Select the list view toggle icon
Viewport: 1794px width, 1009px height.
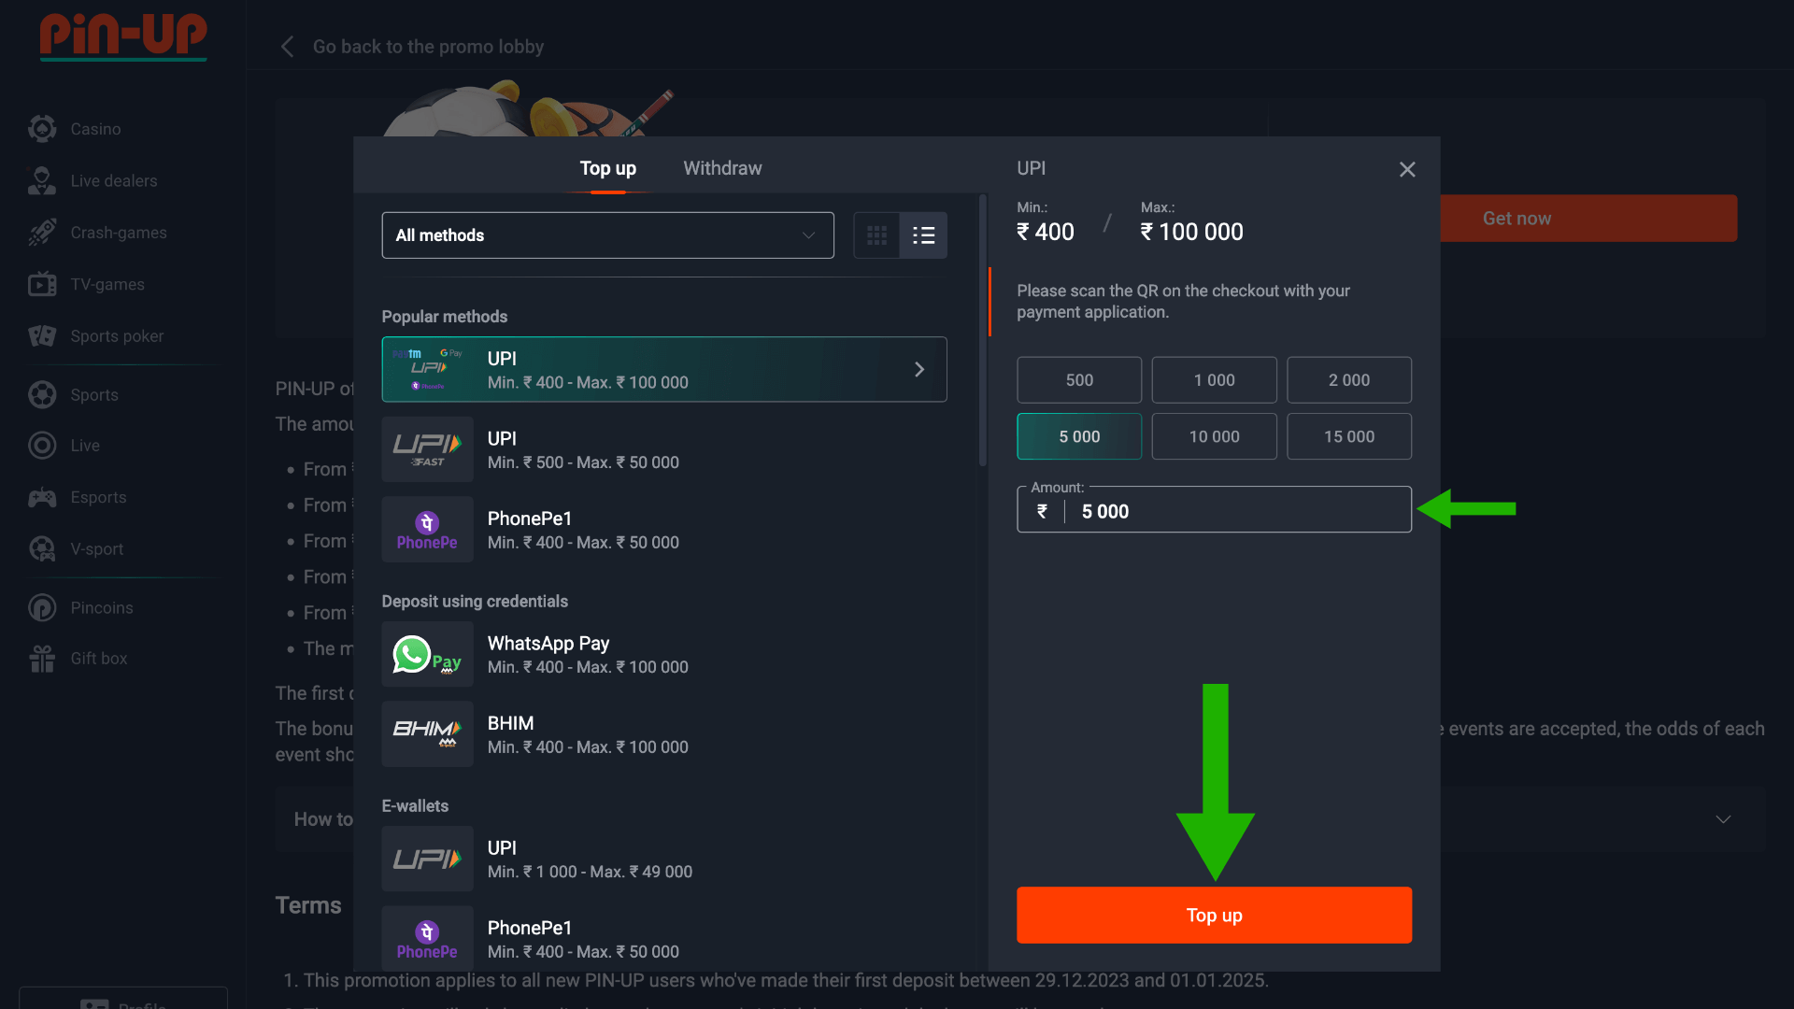click(924, 235)
